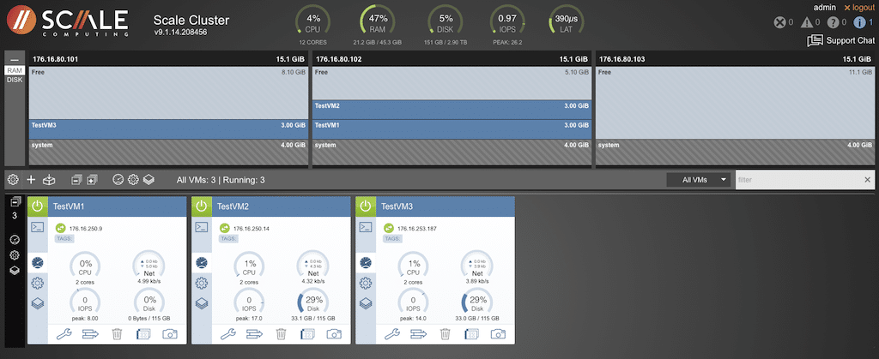Toggle power button of TestVM3

point(366,206)
